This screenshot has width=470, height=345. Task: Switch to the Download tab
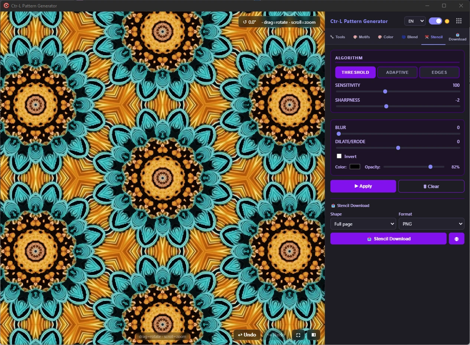[x=457, y=37]
